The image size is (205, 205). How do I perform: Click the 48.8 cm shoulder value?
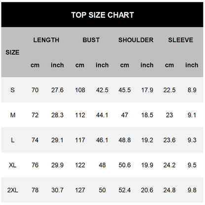click(125, 140)
